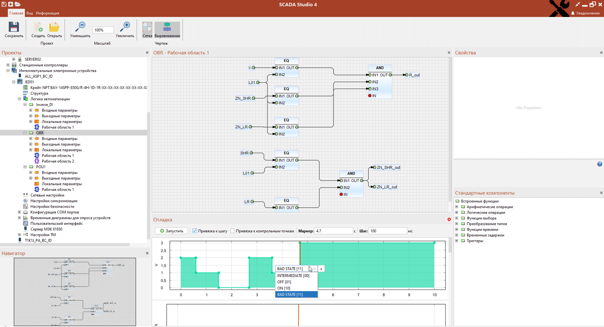Image resolution: width=604 pixels, height=327 pixels.
Task: Click the x button beside state dropdown
Action: click(x=321, y=269)
